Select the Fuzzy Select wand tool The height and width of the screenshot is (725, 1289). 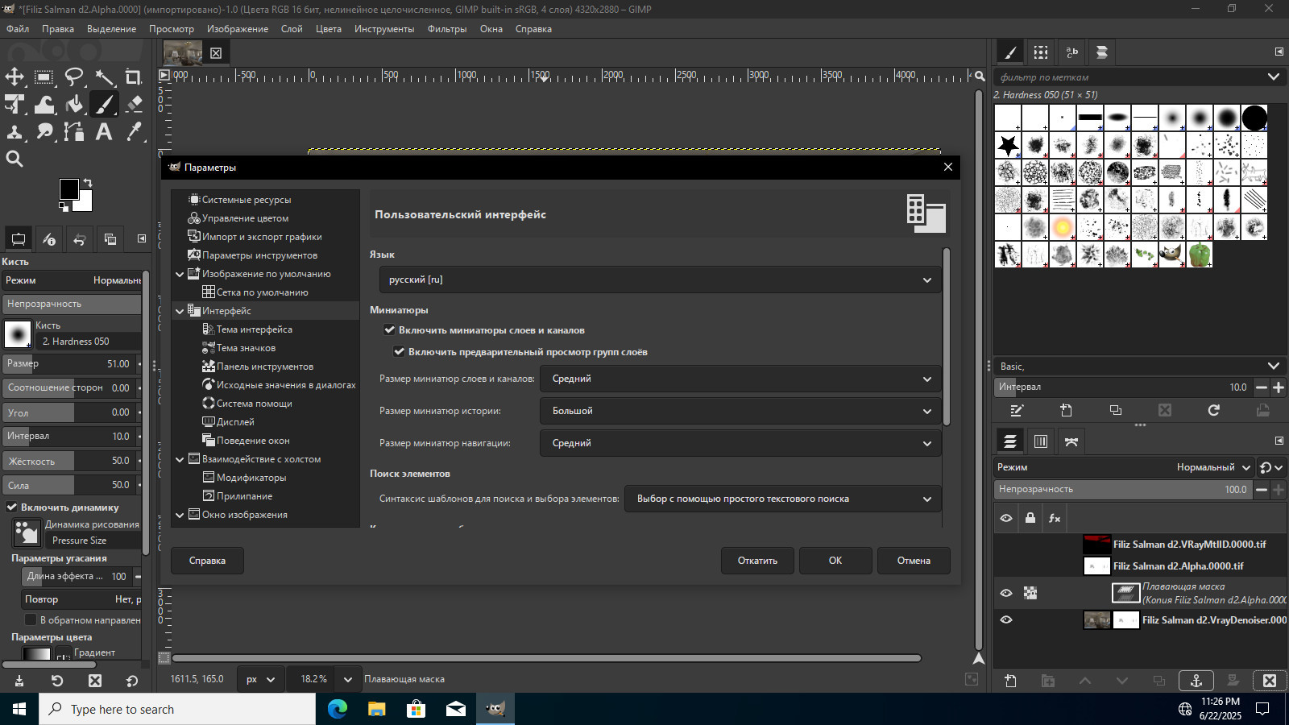[x=104, y=77]
